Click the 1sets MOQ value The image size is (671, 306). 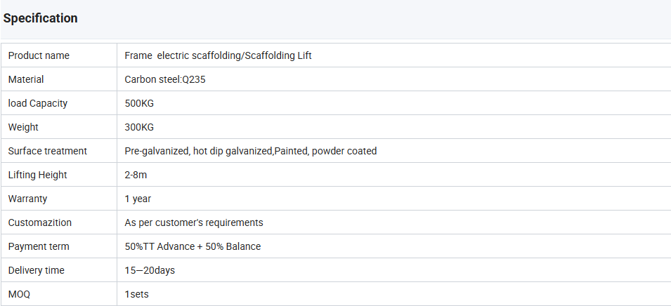[136, 294]
